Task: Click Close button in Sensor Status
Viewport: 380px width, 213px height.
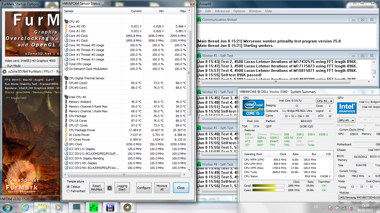Action: [181, 188]
